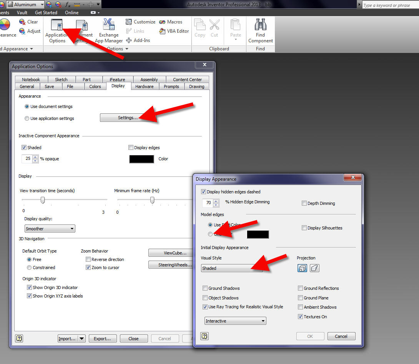This screenshot has width=419, height=364.
Task: Enable Display edges checkbox
Action: 131,148
